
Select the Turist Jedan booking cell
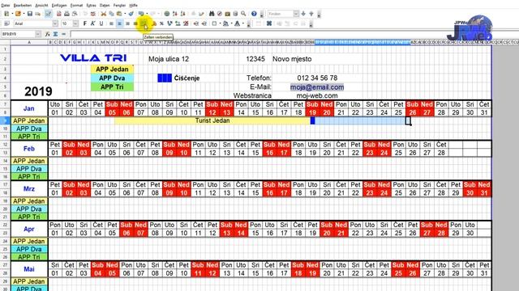212,120
